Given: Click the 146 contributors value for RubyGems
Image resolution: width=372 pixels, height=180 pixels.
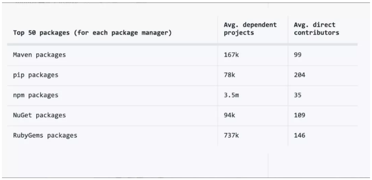Looking at the screenshot, I should pyautogui.click(x=299, y=135).
